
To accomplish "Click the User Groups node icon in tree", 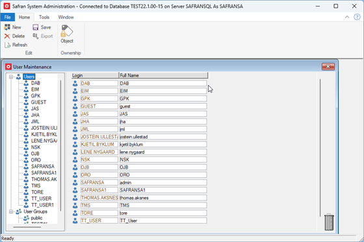I will [x=19, y=212].
